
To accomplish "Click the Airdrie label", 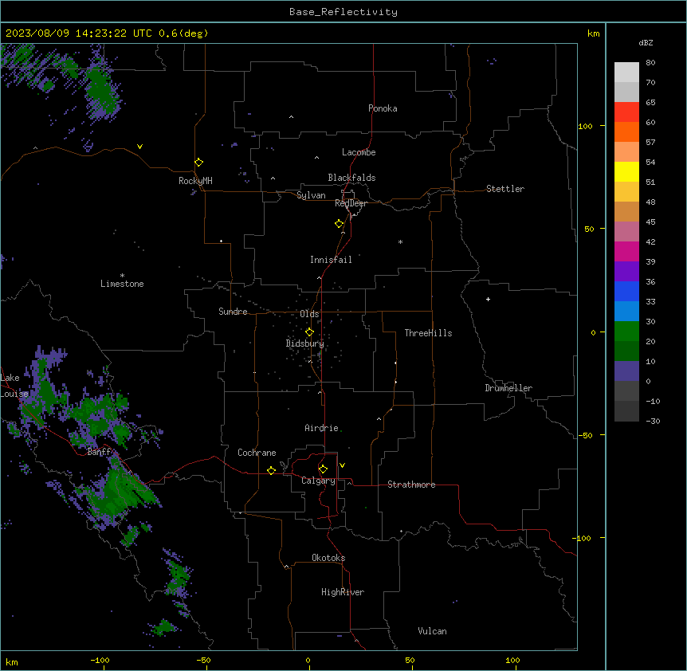I will [321, 428].
